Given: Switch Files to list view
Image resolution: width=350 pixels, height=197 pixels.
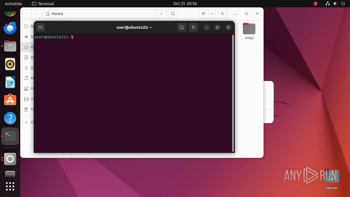Looking at the screenshot, I should (204, 14).
